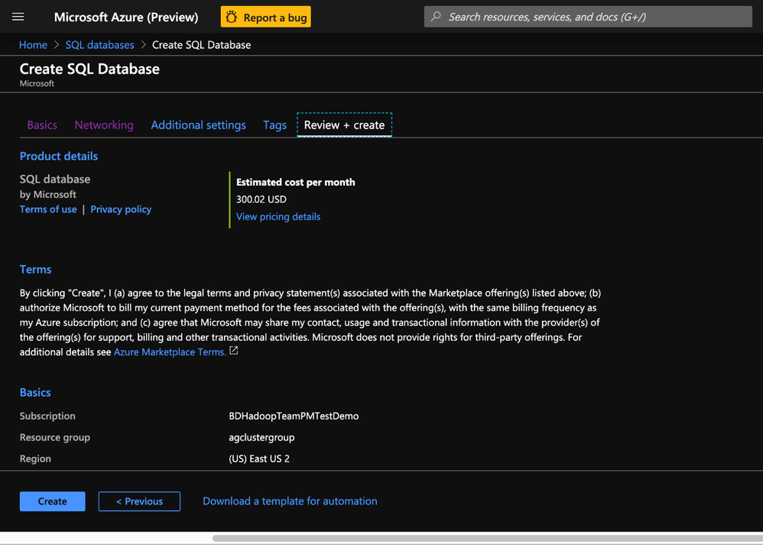The width and height of the screenshot is (763, 545).
Task: Click the bug icon in Report a bug
Action: (232, 17)
